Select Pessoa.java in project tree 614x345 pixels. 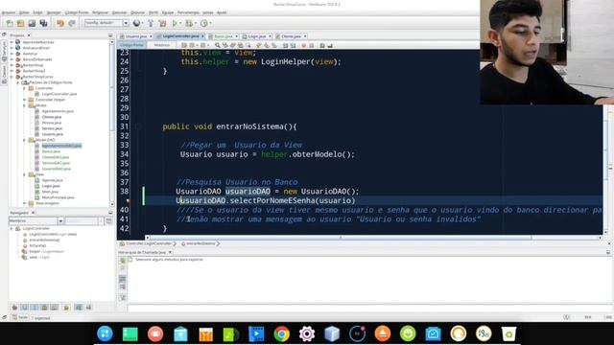(x=52, y=123)
